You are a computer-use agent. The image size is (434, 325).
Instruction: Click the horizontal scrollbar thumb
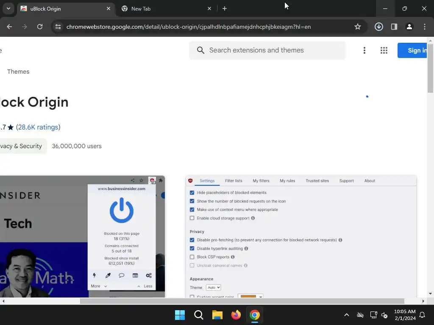[242, 301]
